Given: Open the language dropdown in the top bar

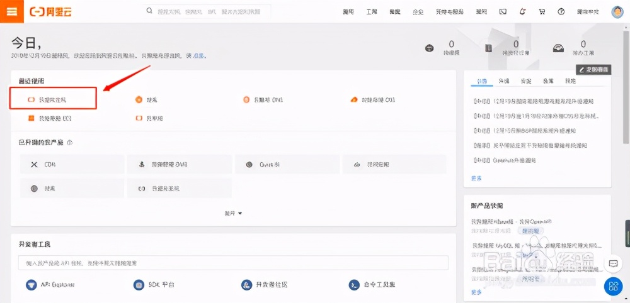Looking at the screenshot, I should click(x=588, y=11).
